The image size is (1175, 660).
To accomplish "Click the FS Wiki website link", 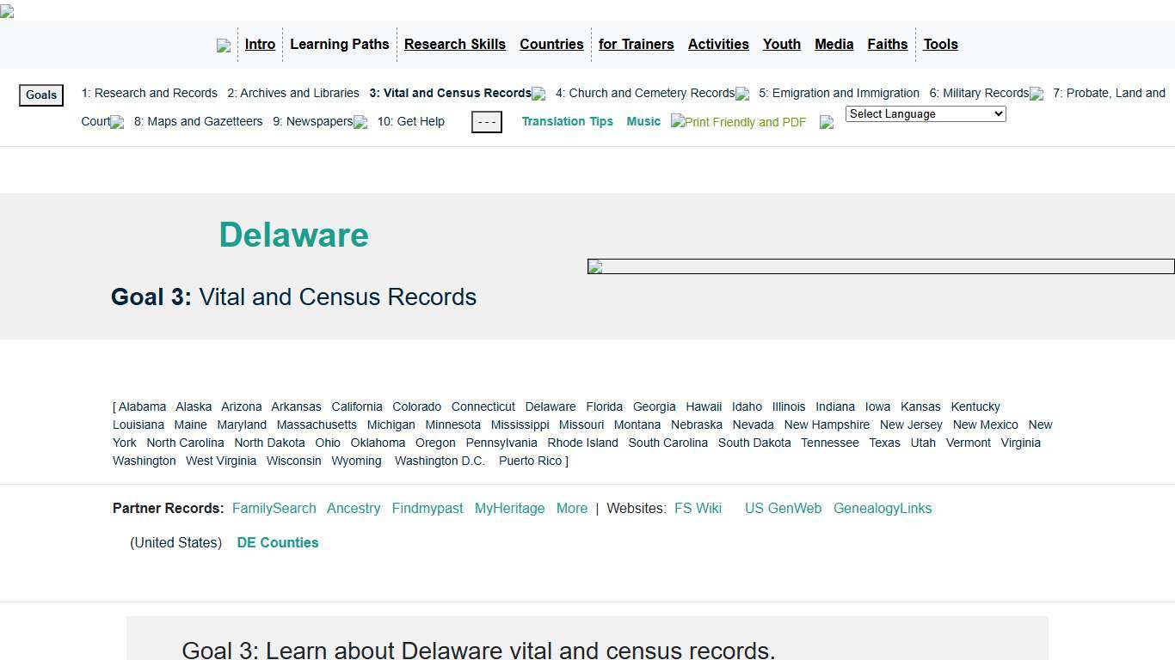I will [x=698, y=508].
